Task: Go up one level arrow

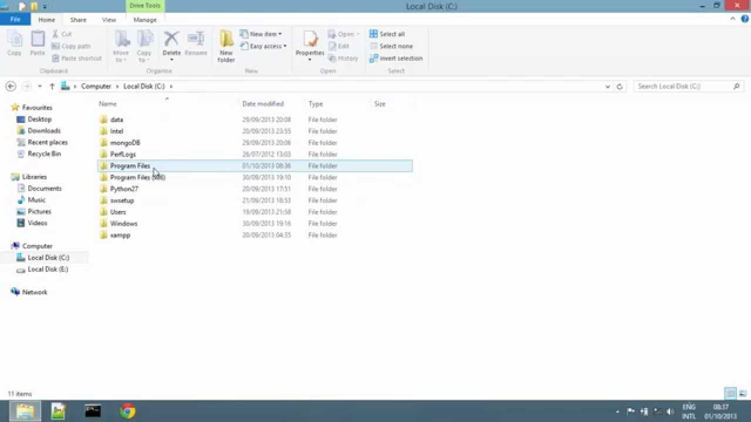Action: (x=52, y=86)
